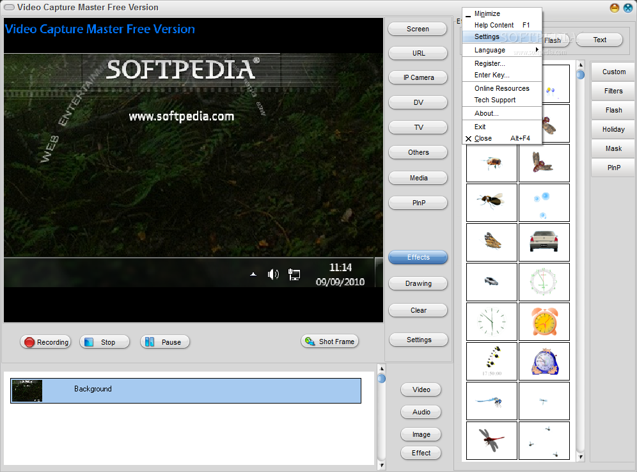Pause the recording
This screenshot has height=472, width=637.
click(165, 342)
